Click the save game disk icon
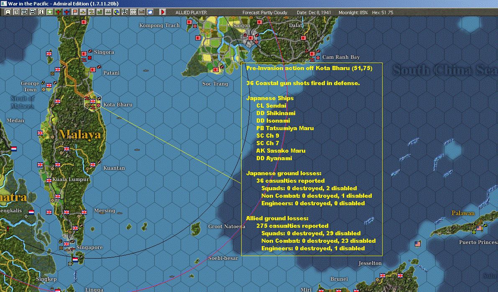This screenshot has width=498, height=292. tap(8, 12)
